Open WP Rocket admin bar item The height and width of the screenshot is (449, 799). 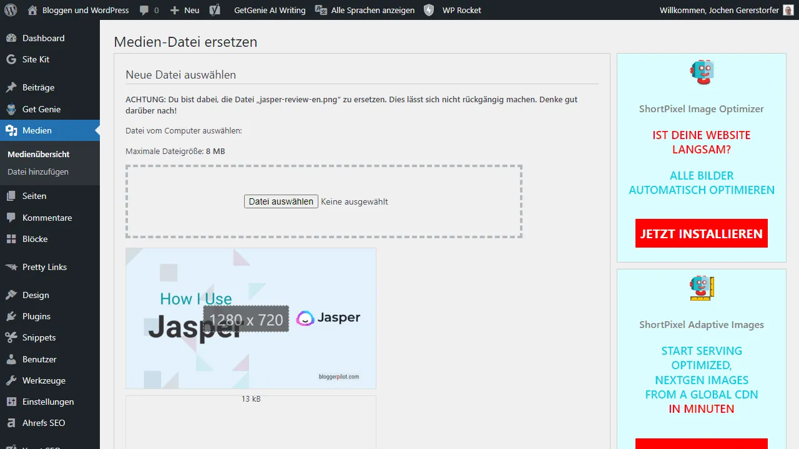pos(462,10)
